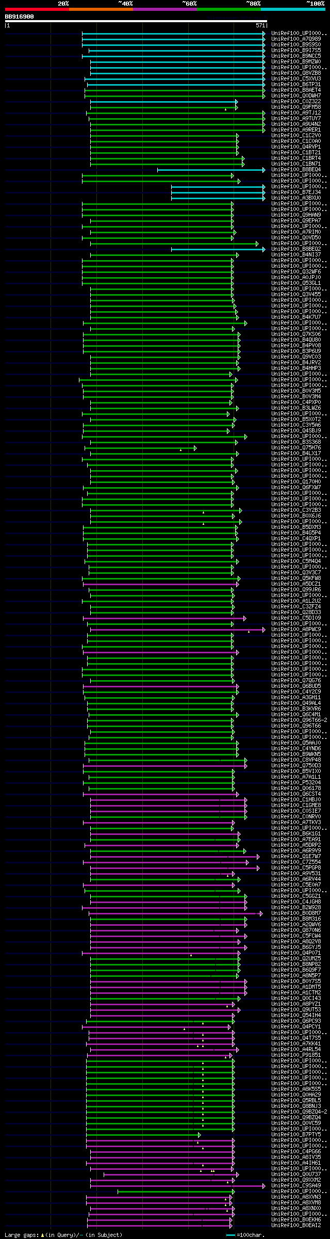330x1239 pixels.
Task: Select label UniRef100_B8AET4
Action: pyautogui.click(x=296, y=90)
